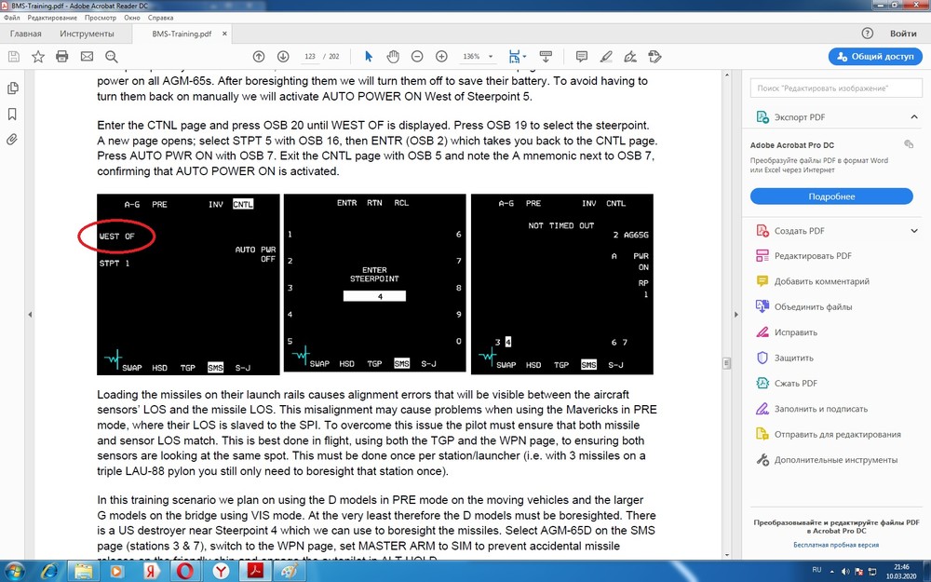
Task: Open the Просмотр menu
Action: pos(101,18)
